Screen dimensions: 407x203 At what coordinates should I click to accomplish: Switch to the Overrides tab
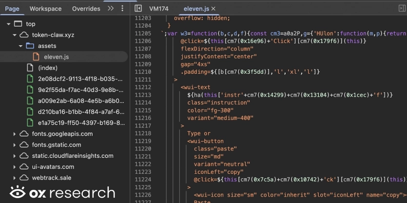86,9
